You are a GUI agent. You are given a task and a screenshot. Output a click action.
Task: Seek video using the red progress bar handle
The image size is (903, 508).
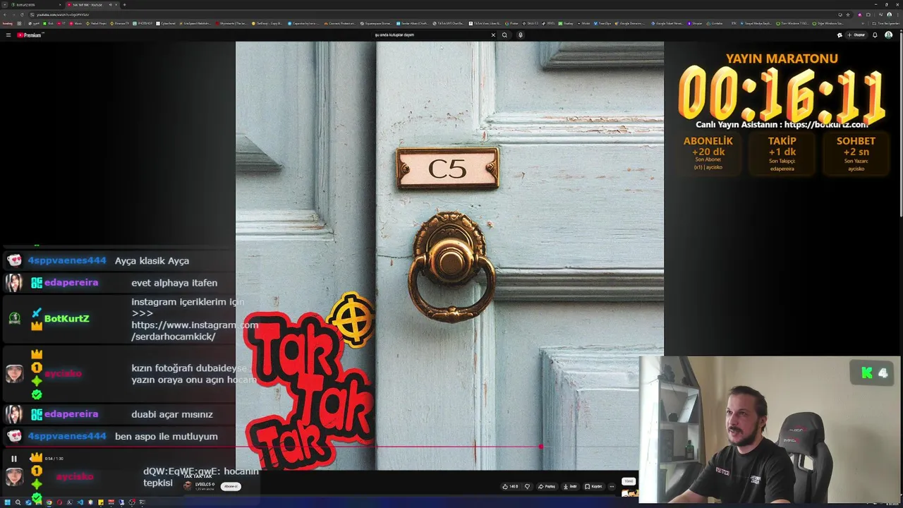[x=541, y=446]
